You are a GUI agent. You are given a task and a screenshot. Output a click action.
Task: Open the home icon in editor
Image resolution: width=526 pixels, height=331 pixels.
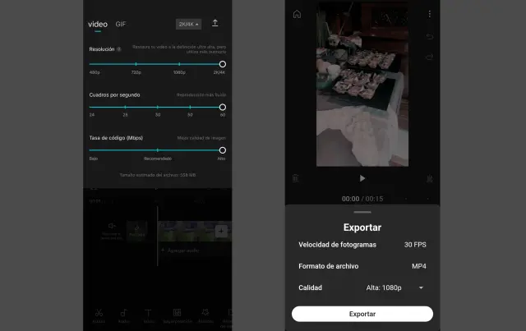coord(297,14)
